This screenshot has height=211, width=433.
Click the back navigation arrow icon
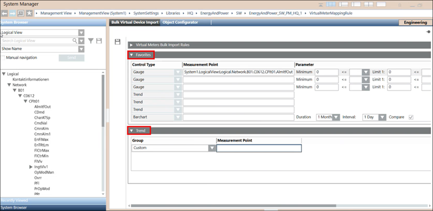[4, 13]
